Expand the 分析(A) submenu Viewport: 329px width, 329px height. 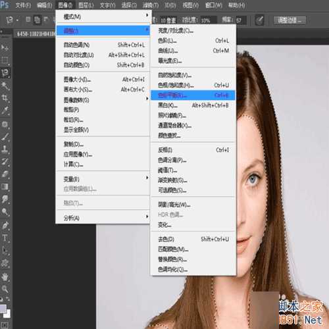tap(103, 218)
